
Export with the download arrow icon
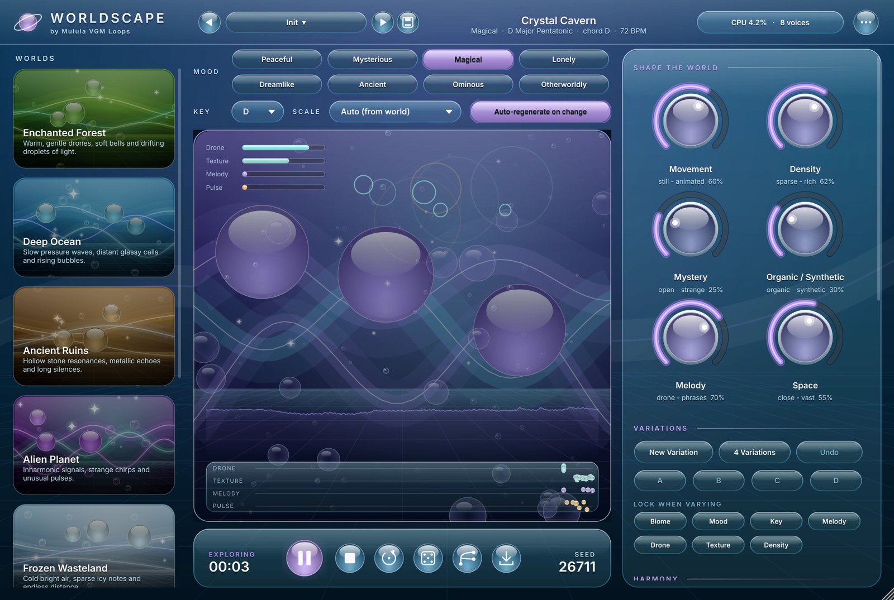[506, 558]
